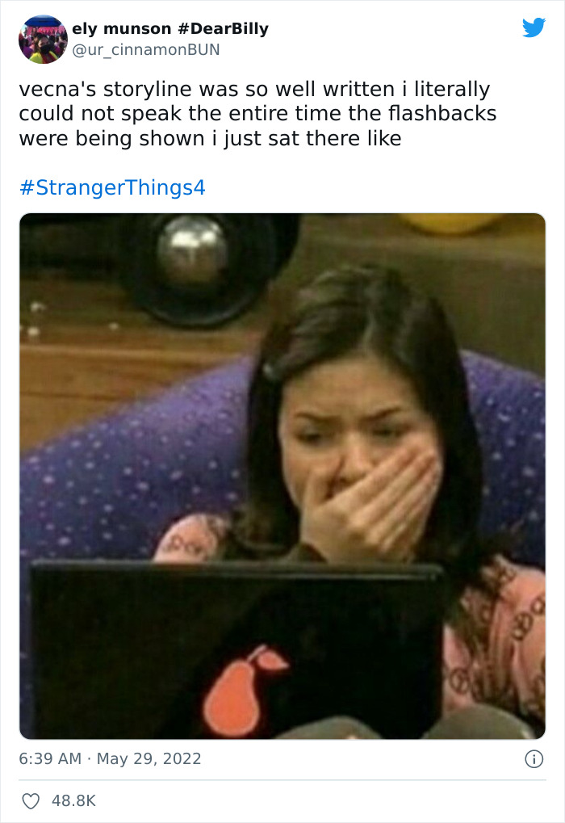
Task: Open the Twitter bird logo
Action: pyautogui.click(x=534, y=27)
